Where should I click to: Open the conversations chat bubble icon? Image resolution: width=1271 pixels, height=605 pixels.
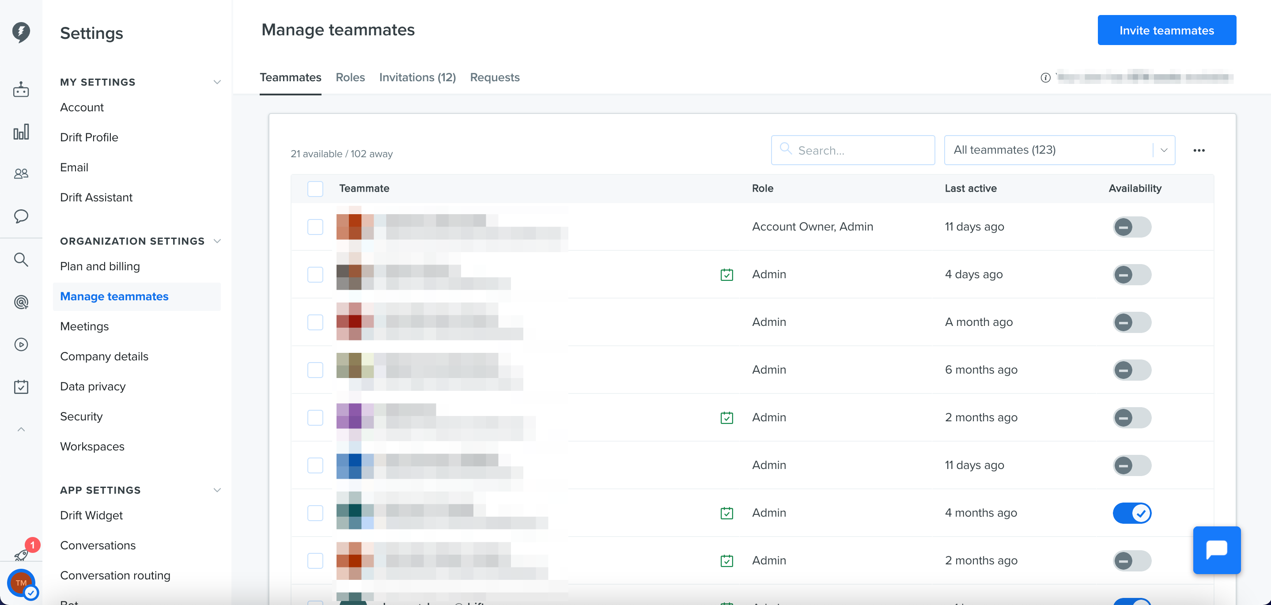tap(21, 216)
